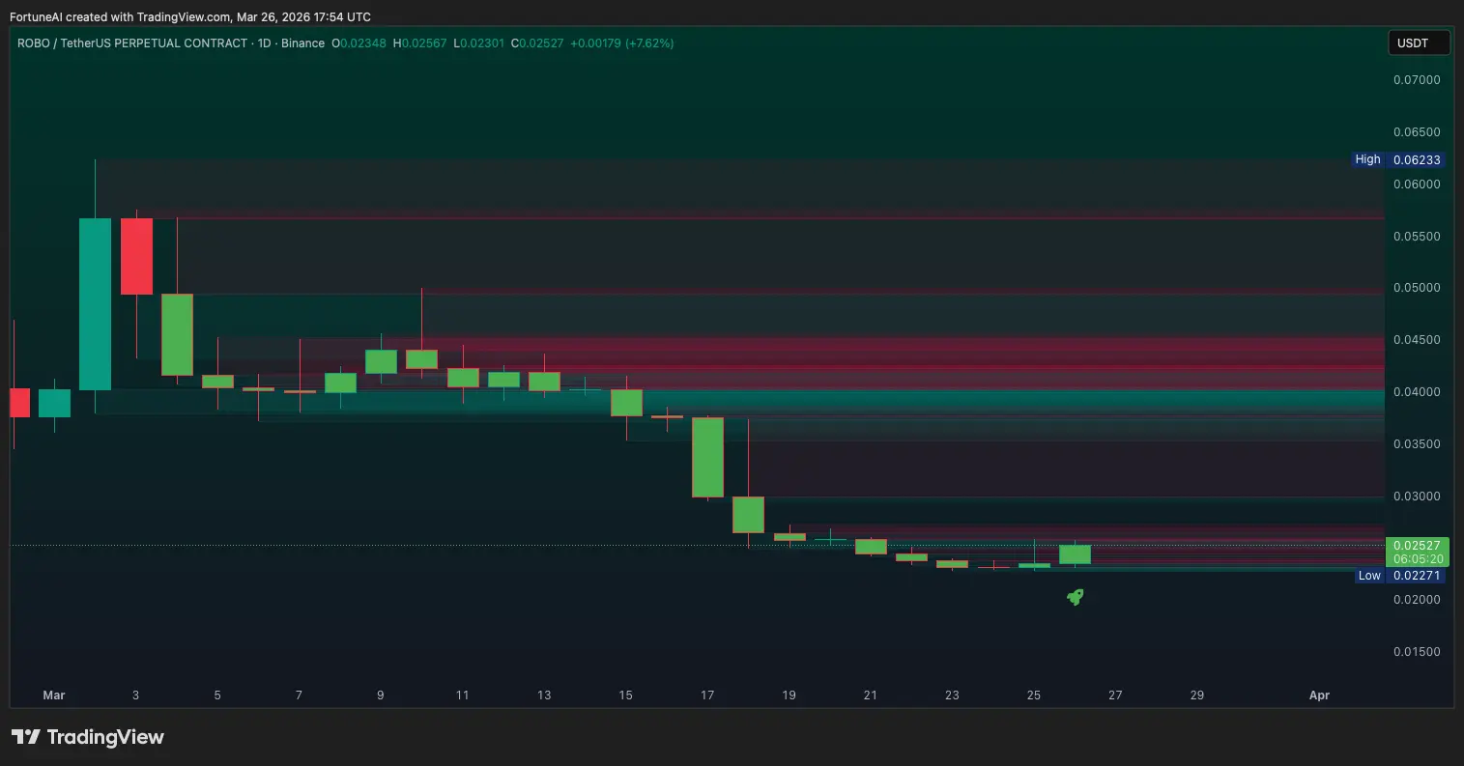Click the low value L0.02301

point(478,43)
